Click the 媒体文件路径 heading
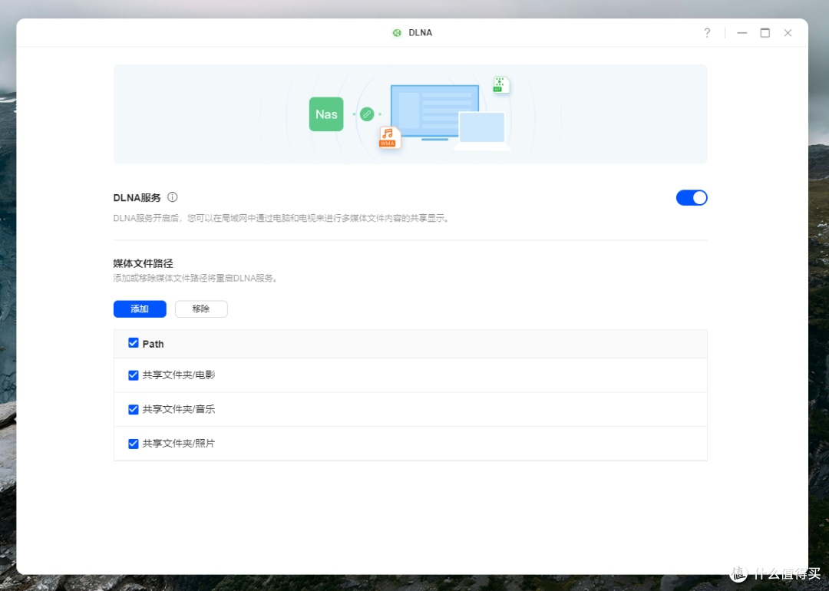Image resolution: width=829 pixels, height=591 pixels. (x=144, y=263)
